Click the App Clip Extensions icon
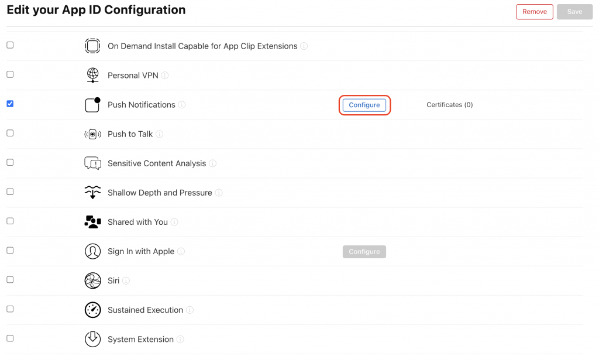The image size is (599, 356). pos(92,46)
